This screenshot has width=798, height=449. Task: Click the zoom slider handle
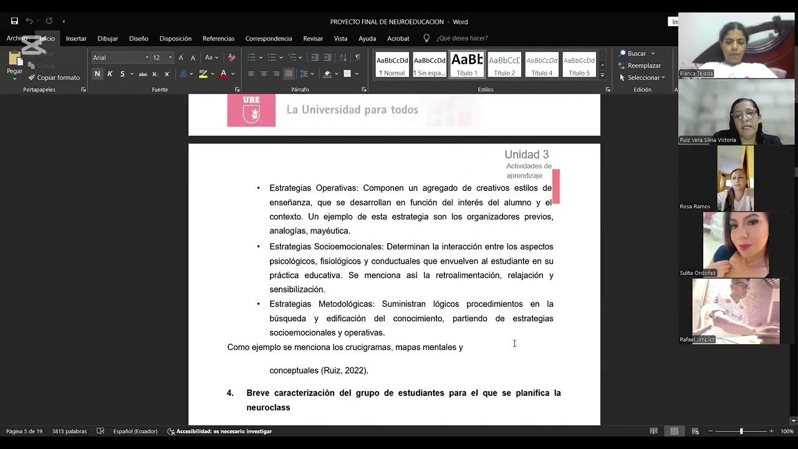coord(741,431)
